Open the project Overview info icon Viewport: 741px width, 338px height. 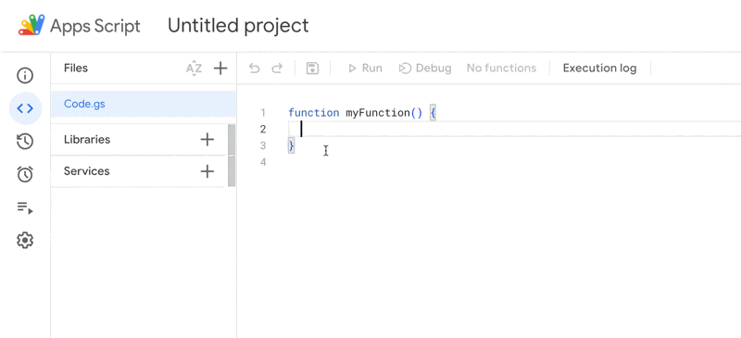click(x=25, y=75)
